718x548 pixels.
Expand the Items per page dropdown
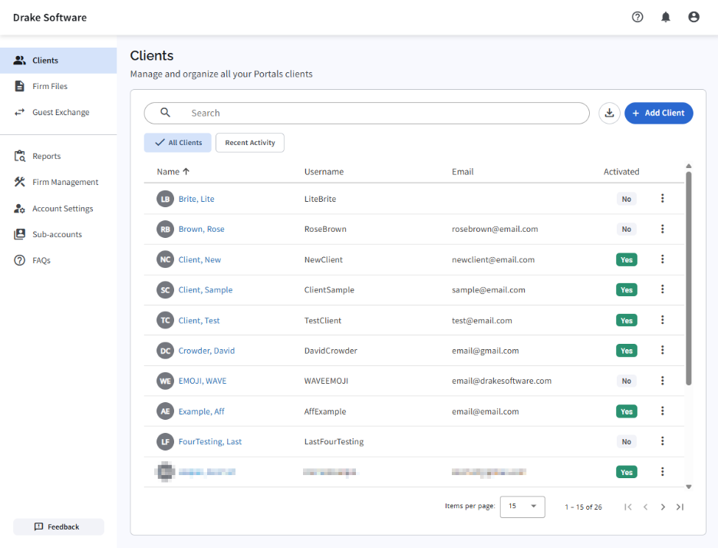coord(522,507)
